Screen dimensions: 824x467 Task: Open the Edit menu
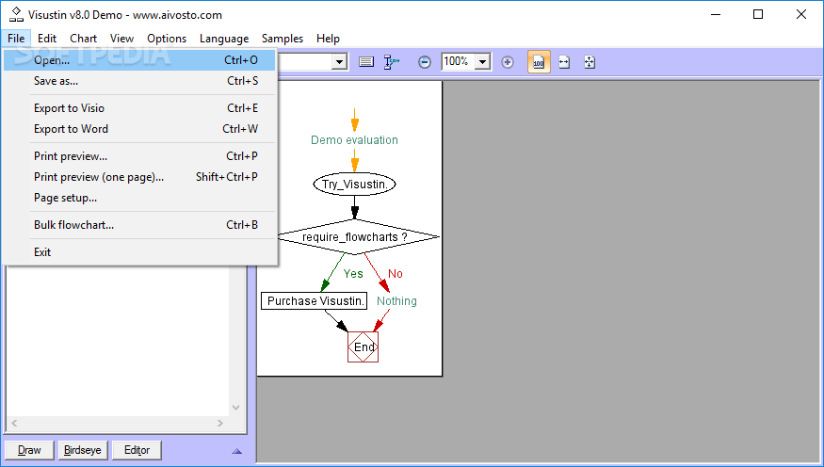(47, 39)
